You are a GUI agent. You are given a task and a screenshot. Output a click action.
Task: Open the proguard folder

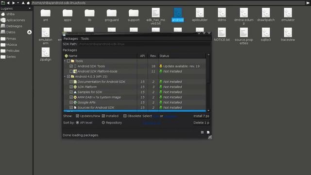pyautogui.click(x=111, y=15)
